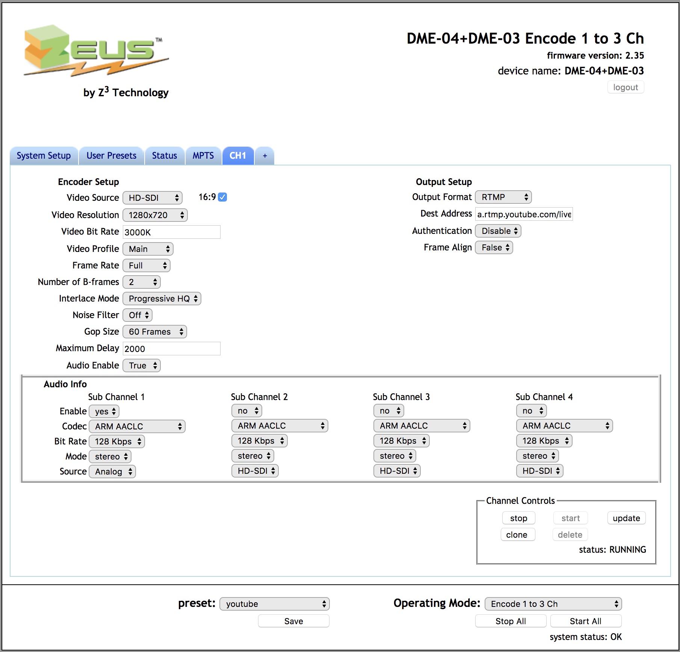Open the Video Profile dropdown
Image resolution: width=680 pixels, height=652 pixels.
tap(148, 249)
